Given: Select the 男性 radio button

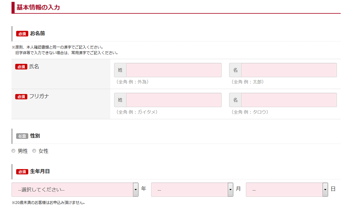Looking at the screenshot, I should [13, 151].
